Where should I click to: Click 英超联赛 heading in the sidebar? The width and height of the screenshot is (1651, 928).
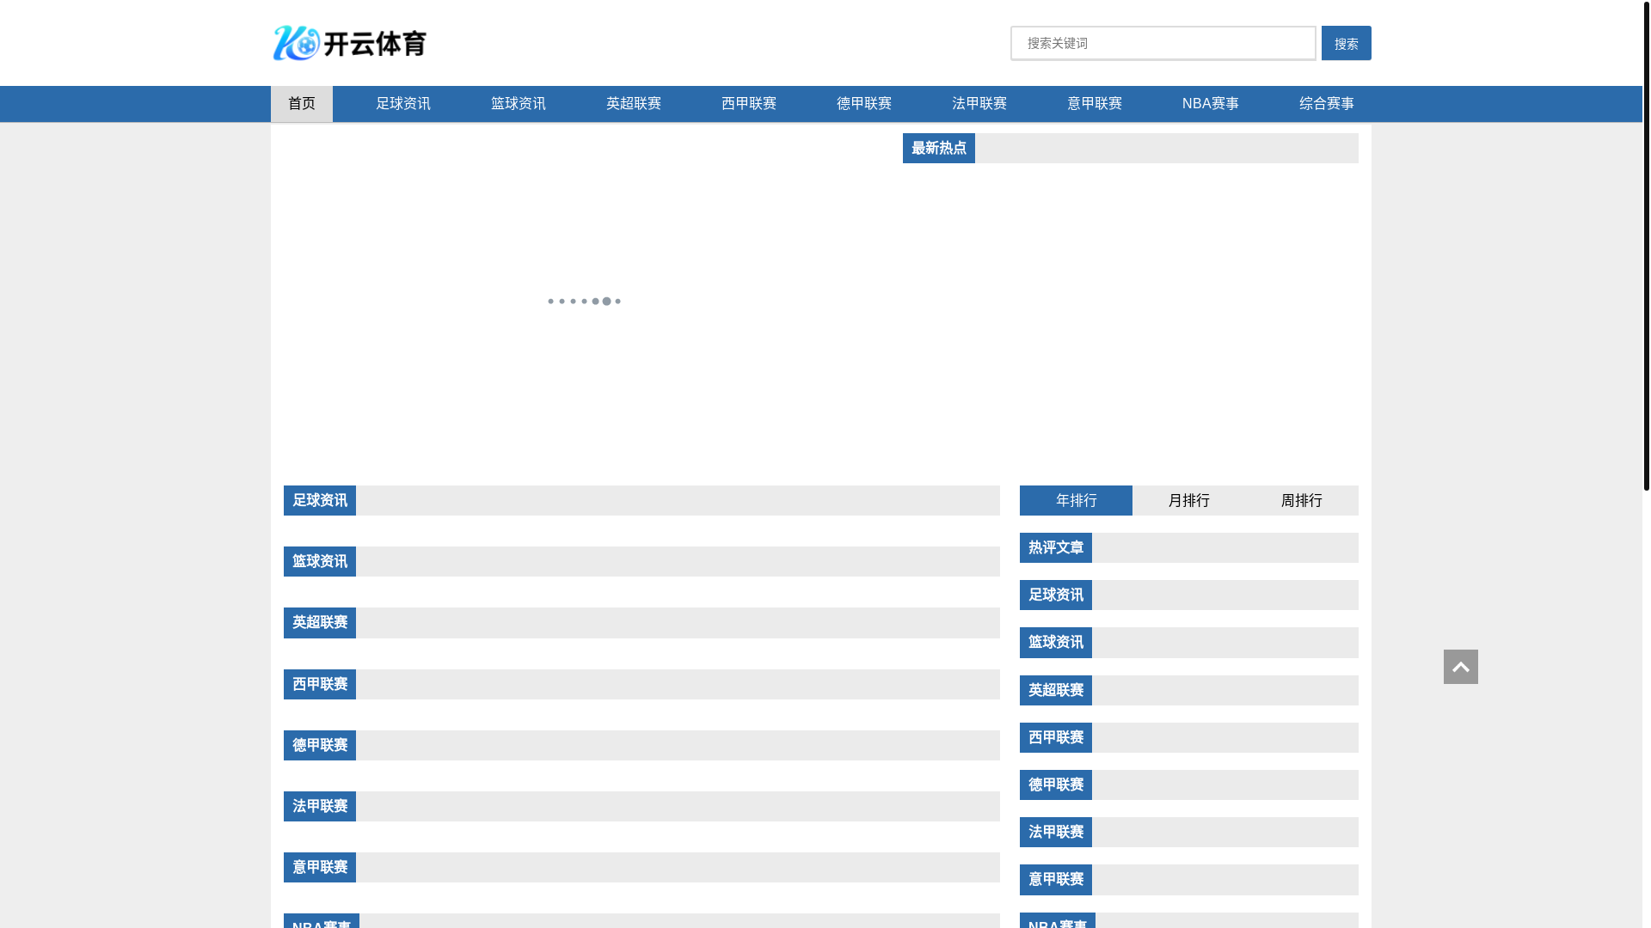pos(1056,690)
